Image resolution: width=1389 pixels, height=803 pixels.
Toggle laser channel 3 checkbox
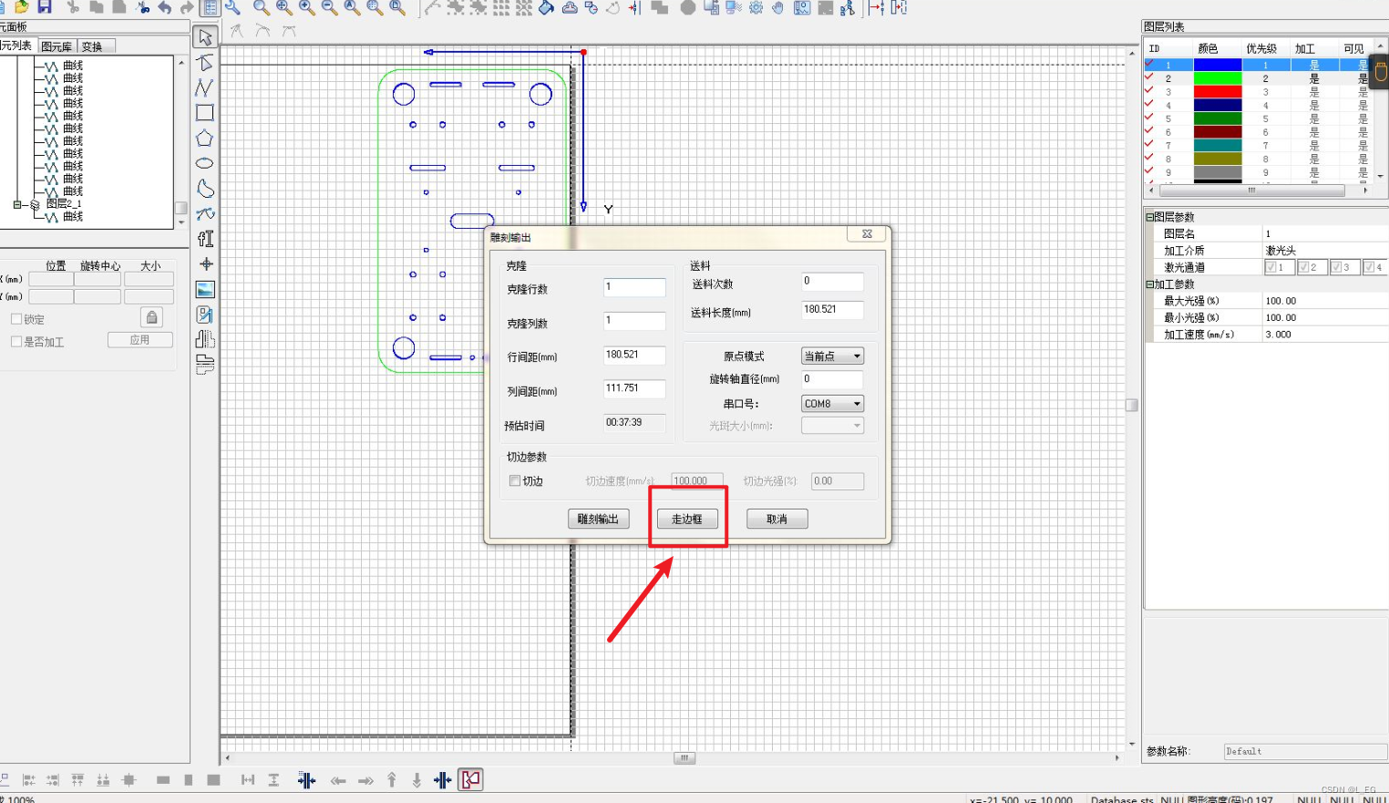1337,267
